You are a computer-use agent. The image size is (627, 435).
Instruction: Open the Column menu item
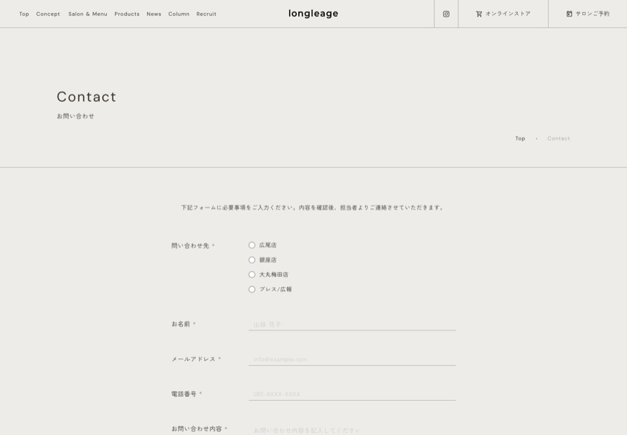(179, 14)
